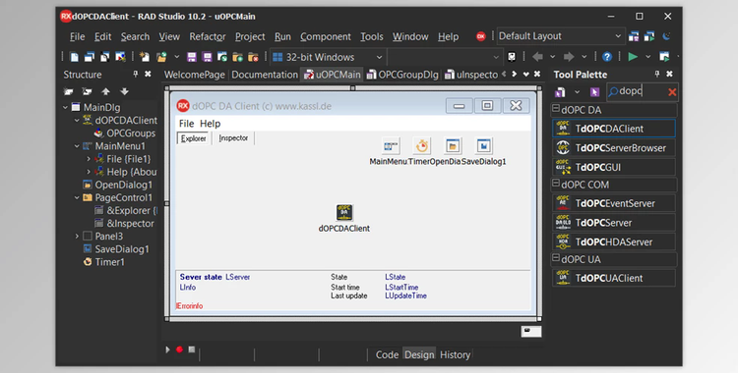Image resolution: width=738 pixels, height=373 pixels.
Task: Click the Save All toolbar icon
Action: (x=207, y=57)
